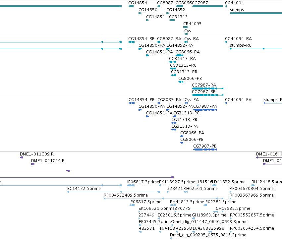Select EST IP06817.5prime
The width and height of the screenshot is (282, 240).
tap(145, 202)
